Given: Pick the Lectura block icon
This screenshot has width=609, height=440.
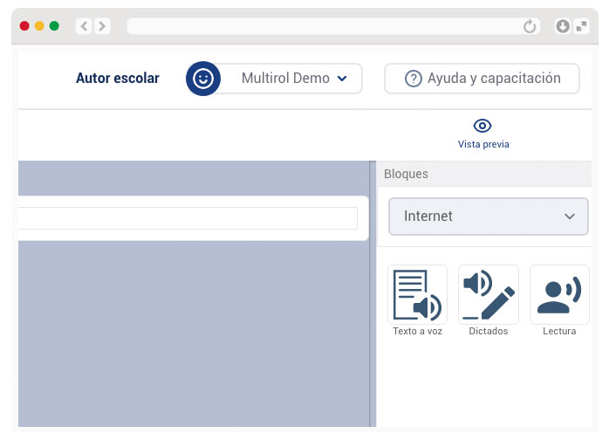Looking at the screenshot, I should (x=559, y=295).
